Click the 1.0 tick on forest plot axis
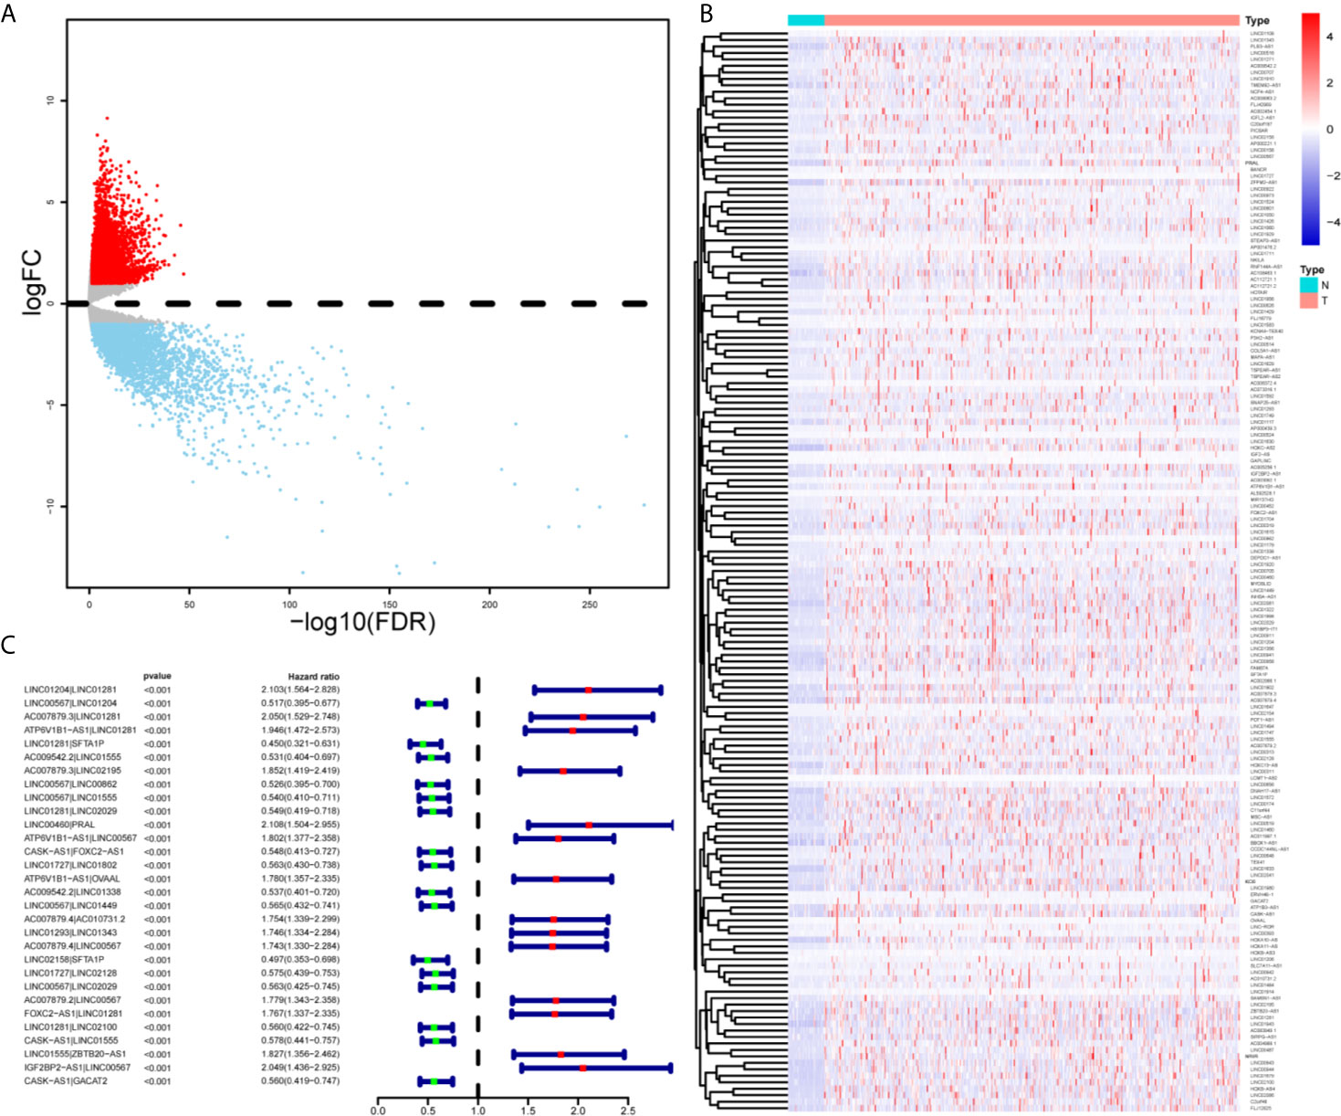Image resolution: width=1341 pixels, height=1116 pixels. [477, 1111]
